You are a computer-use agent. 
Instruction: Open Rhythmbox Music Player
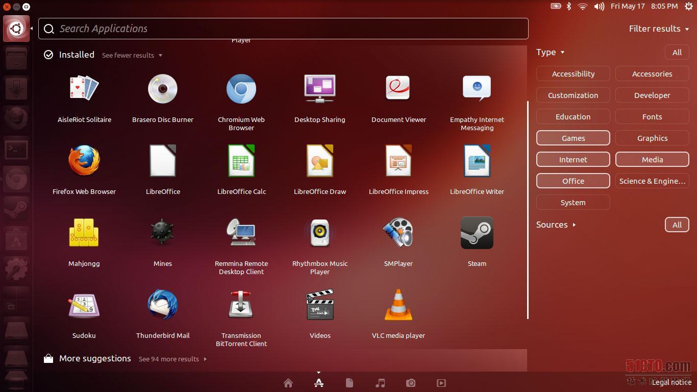[x=320, y=233]
